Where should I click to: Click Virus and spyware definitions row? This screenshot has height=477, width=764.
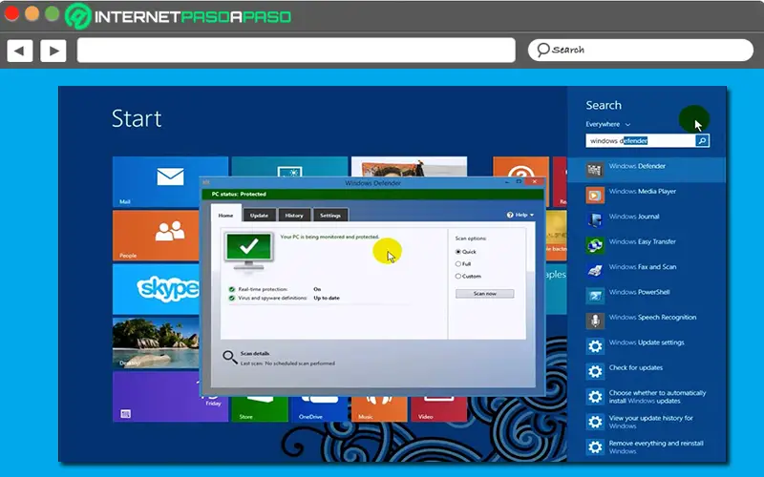pyautogui.click(x=284, y=298)
